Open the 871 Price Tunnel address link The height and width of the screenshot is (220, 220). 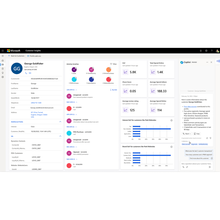click(x=39, y=115)
